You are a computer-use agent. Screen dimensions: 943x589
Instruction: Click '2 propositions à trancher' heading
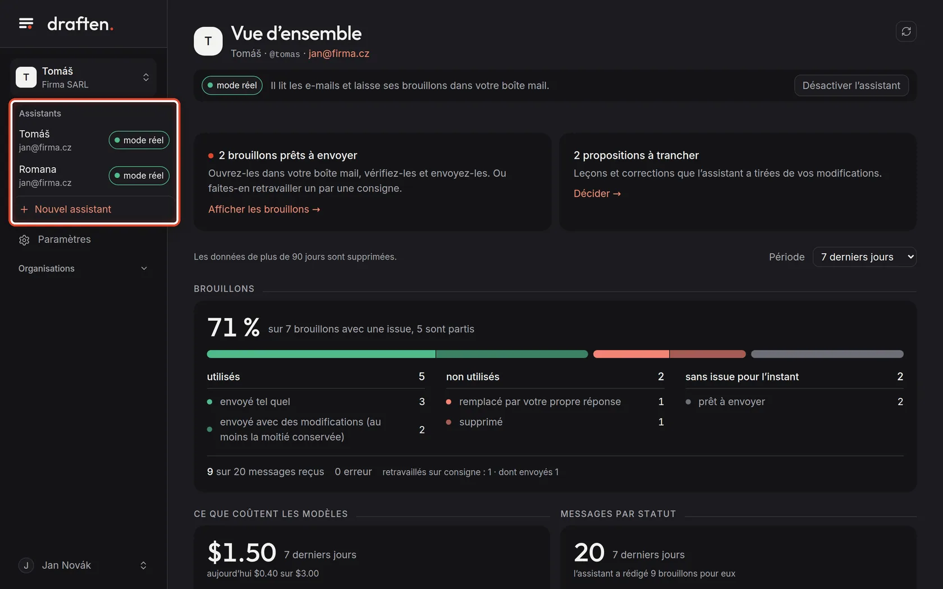click(636, 155)
